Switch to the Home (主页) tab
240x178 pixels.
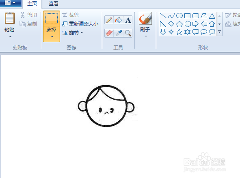[x=32, y=4]
